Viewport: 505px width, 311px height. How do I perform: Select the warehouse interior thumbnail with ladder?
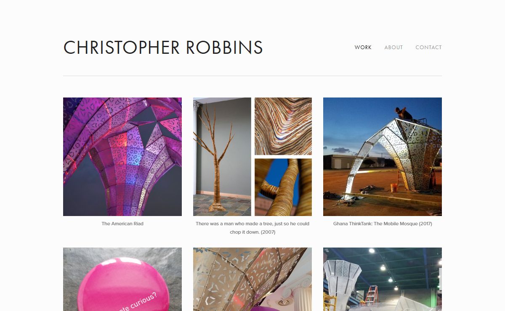pos(383,279)
